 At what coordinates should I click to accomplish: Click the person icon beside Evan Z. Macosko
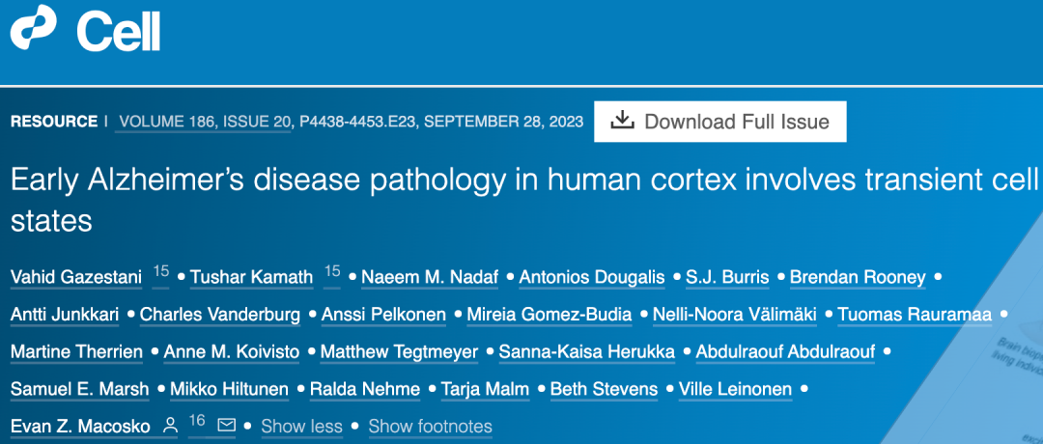click(x=170, y=425)
